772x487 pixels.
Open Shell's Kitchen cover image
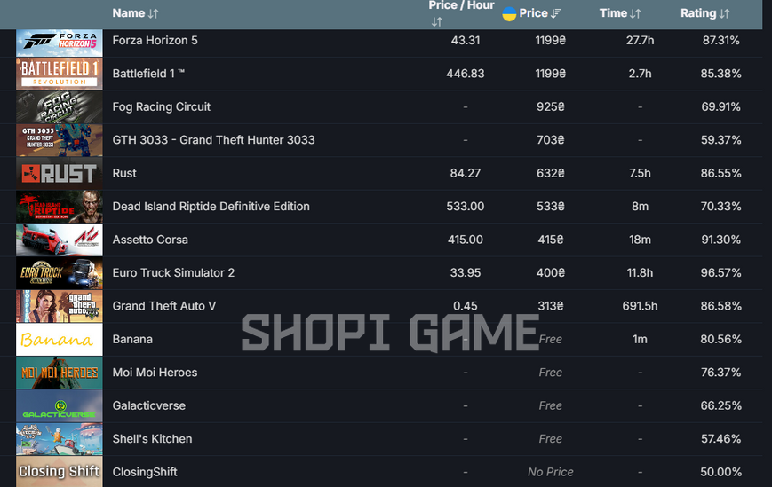60,439
